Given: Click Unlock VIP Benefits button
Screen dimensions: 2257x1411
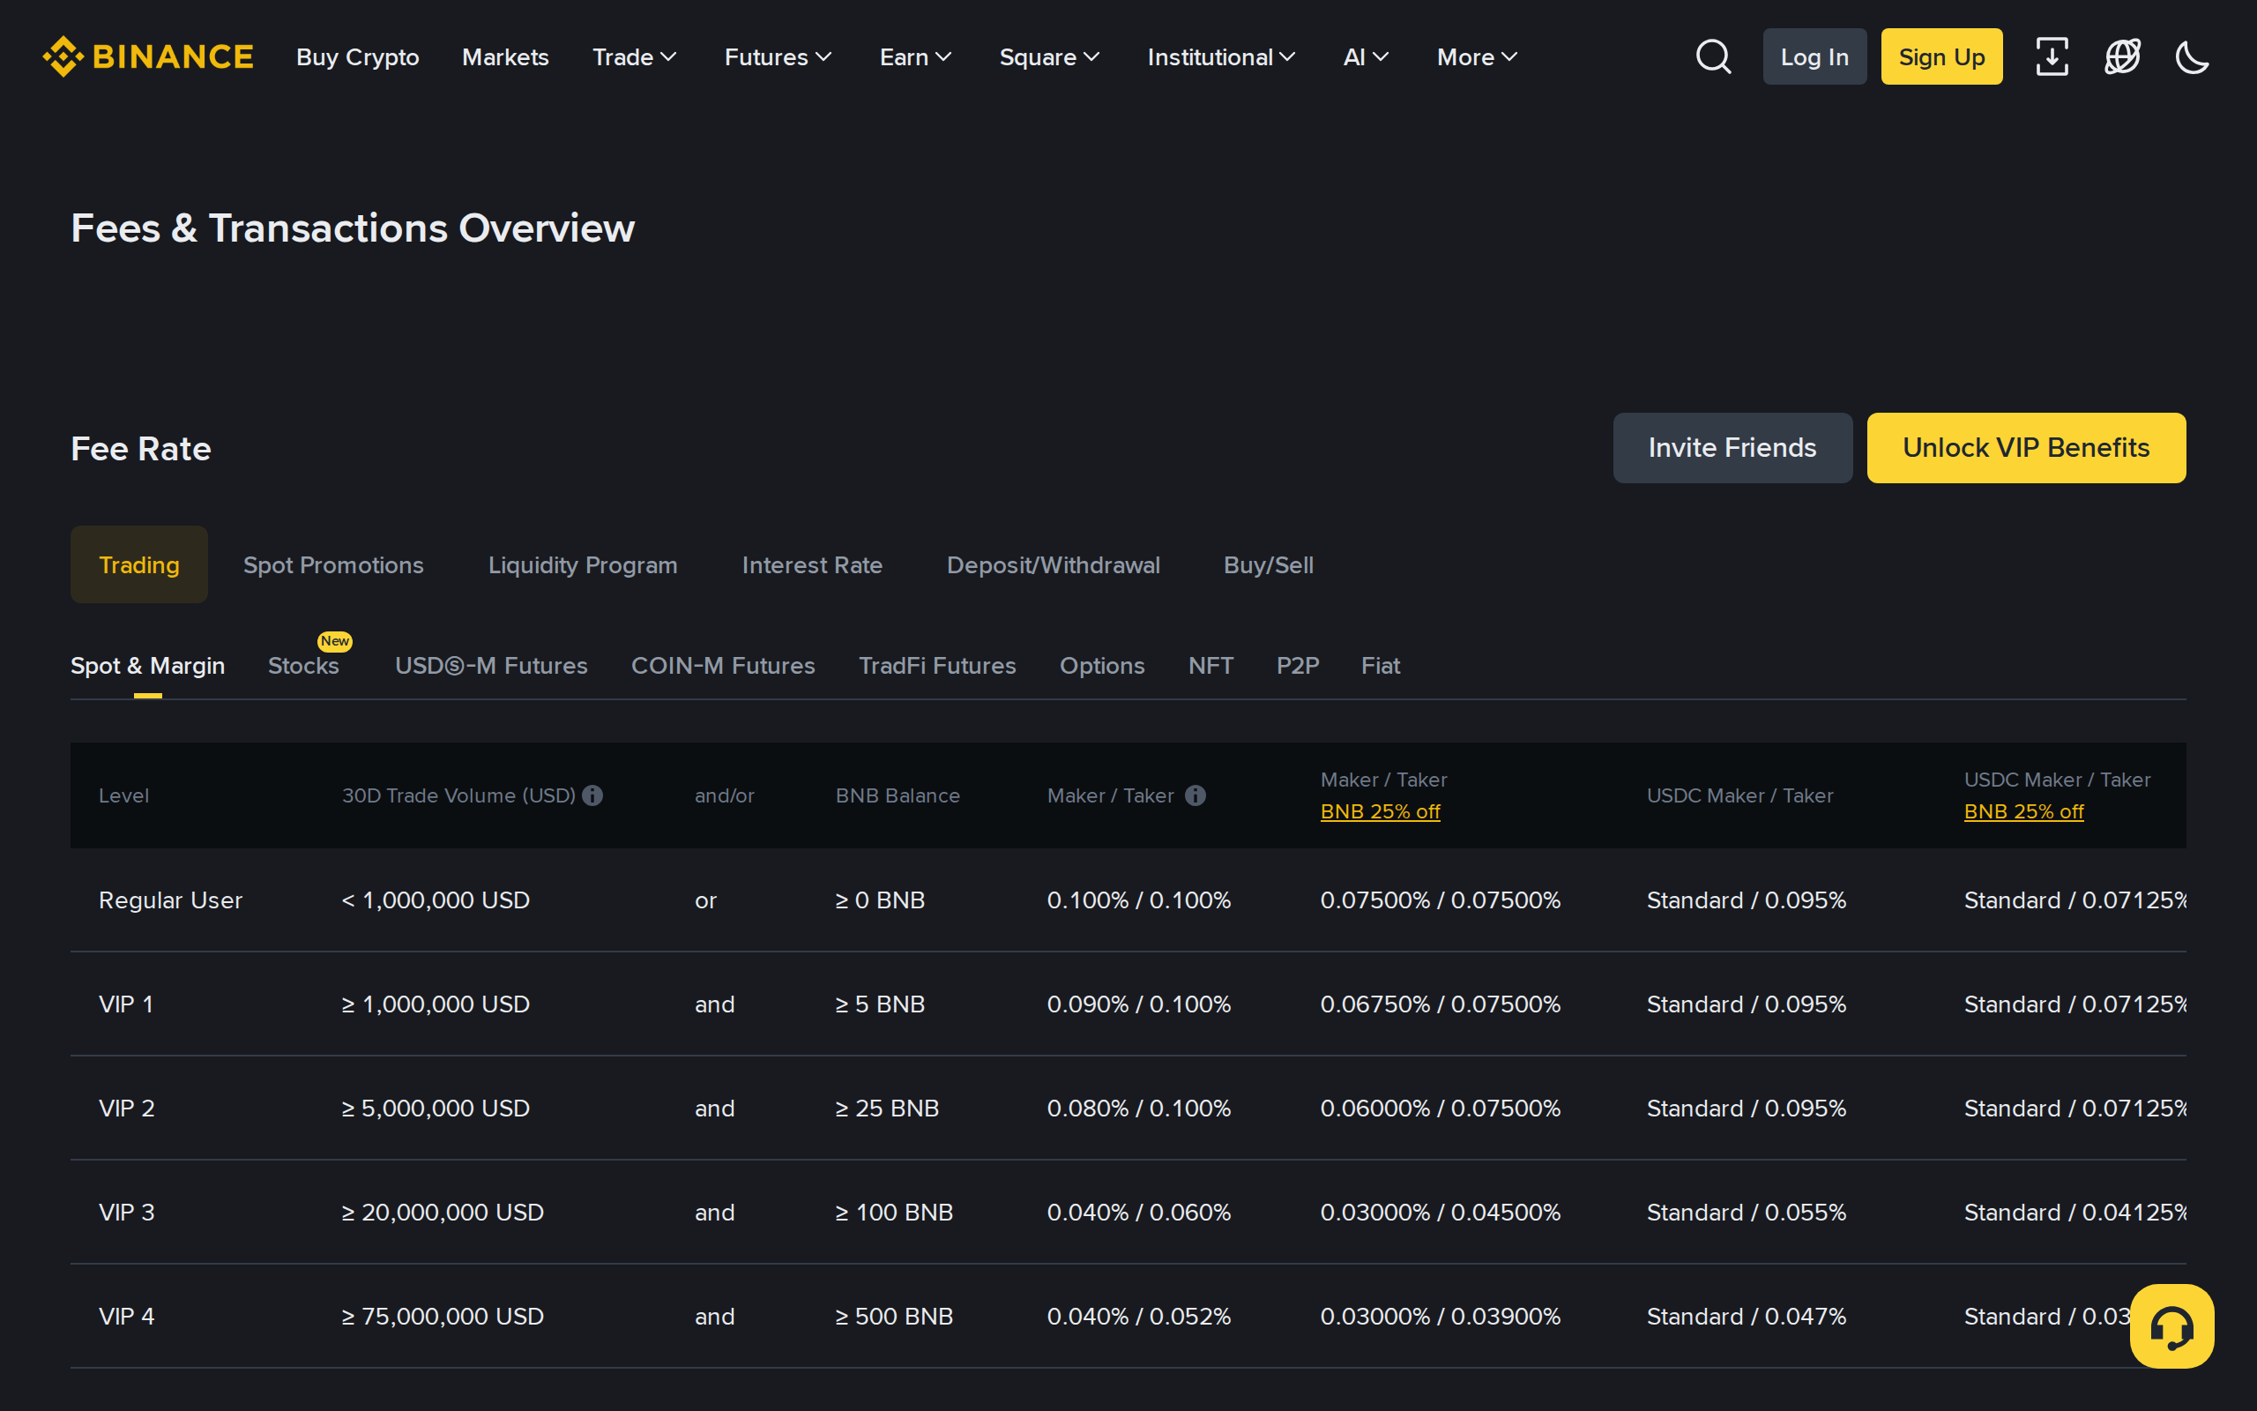Looking at the screenshot, I should coord(2026,448).
